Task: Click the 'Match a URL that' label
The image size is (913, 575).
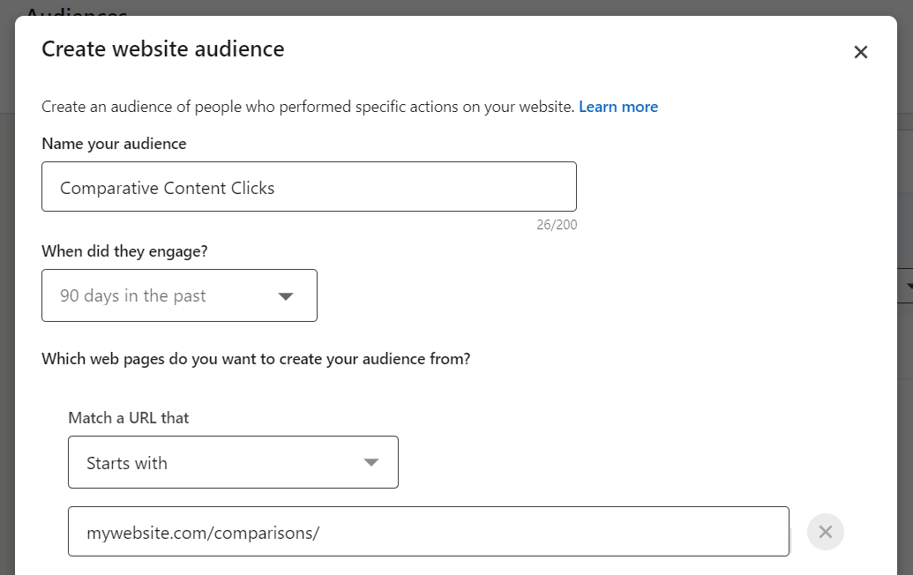Action: coord(129,418)
